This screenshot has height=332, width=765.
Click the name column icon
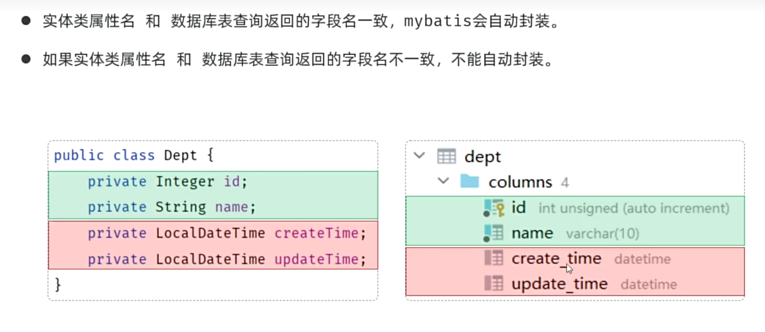tap(494, 233)
